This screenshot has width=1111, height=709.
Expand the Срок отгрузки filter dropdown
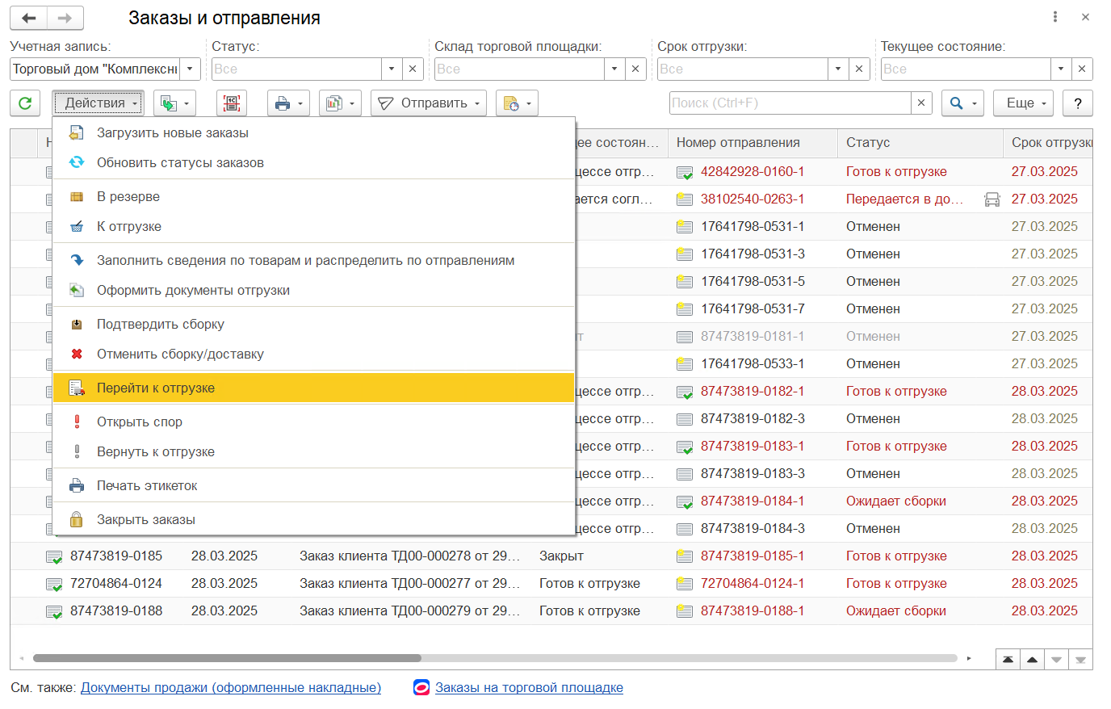[x=838, y=69]
